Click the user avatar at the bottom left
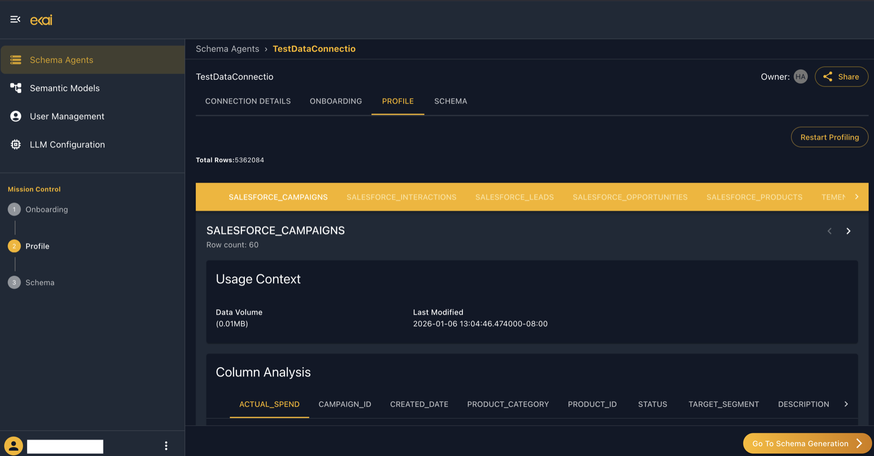Screen dimensions: 874x456 14,446
